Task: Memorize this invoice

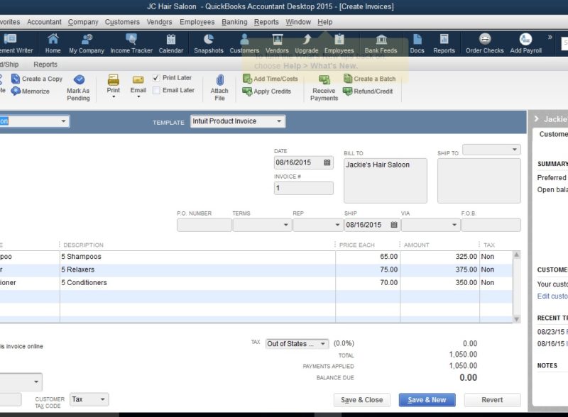Action: coord(31,91)
